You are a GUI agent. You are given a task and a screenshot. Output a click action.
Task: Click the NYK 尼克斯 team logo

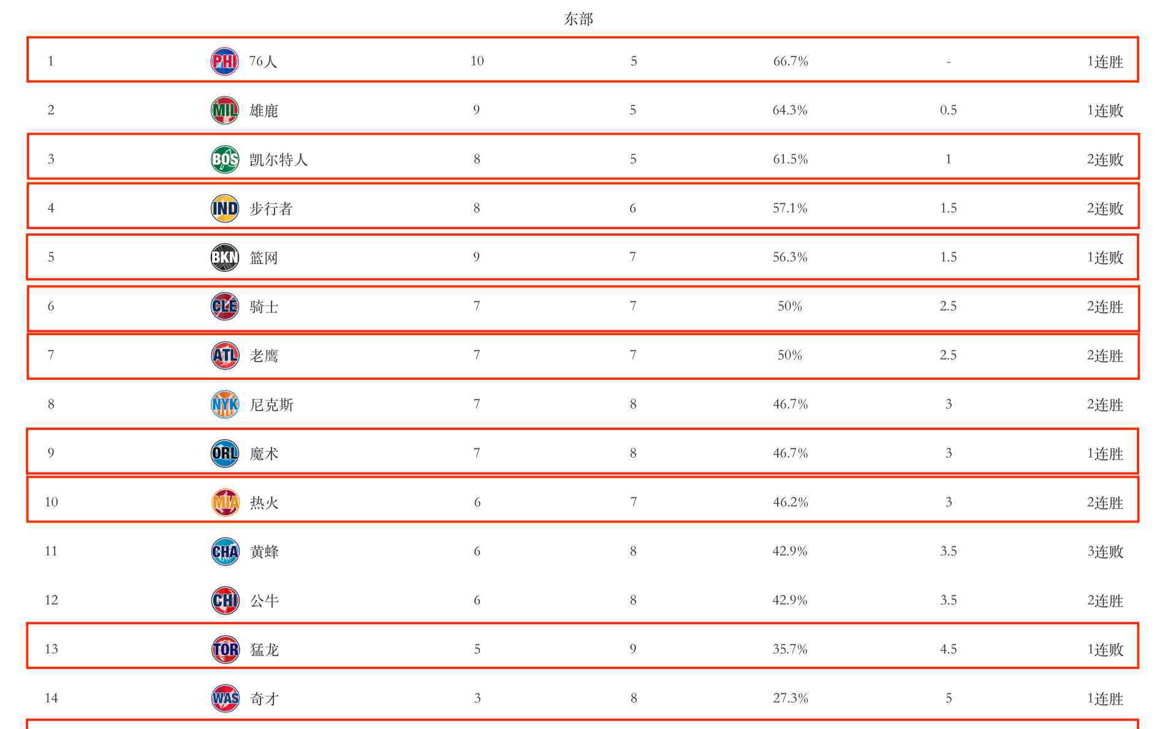pos(224,404)
